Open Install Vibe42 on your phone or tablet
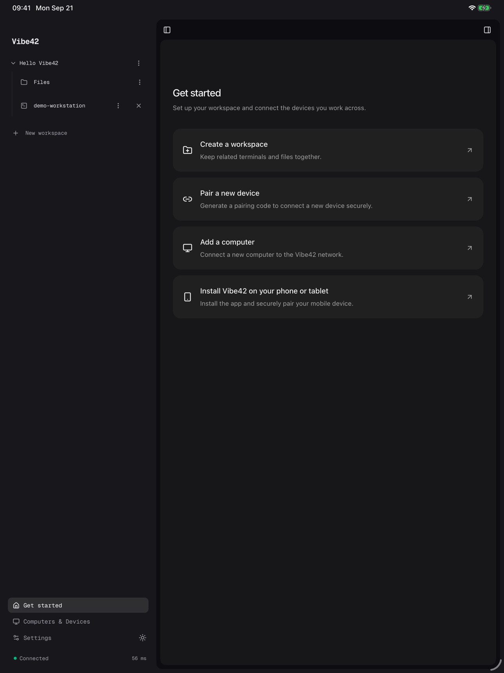Viewport: 504px width, 673px height. click(328, 297)
